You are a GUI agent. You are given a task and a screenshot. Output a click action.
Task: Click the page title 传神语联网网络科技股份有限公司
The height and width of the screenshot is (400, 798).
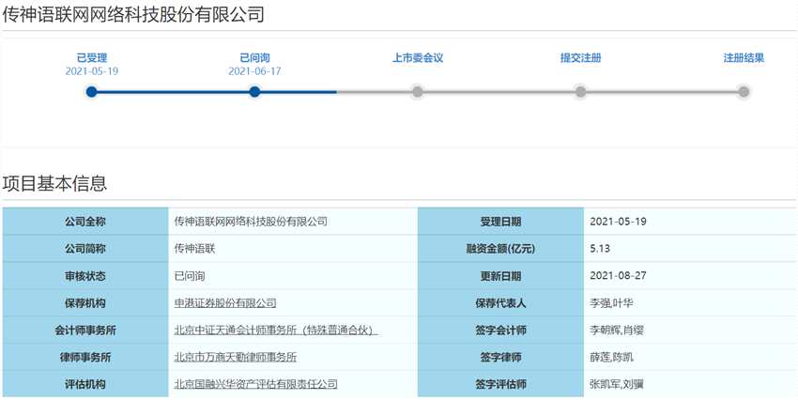133,15
